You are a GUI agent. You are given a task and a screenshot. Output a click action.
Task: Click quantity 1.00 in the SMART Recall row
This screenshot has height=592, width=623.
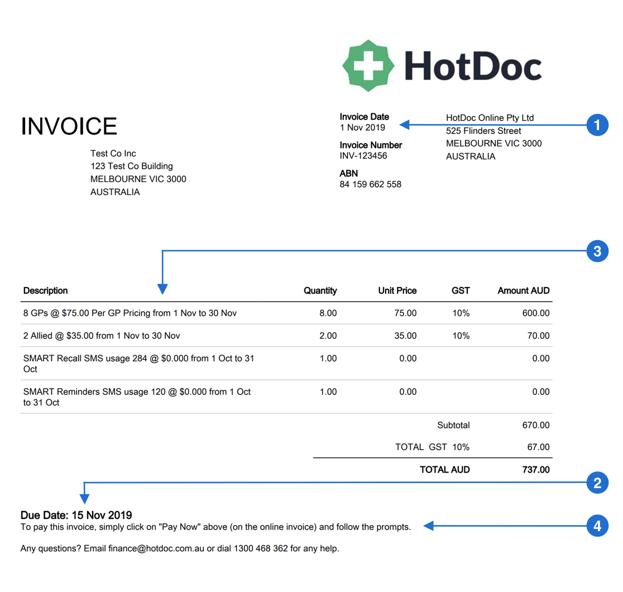[328, 359]
